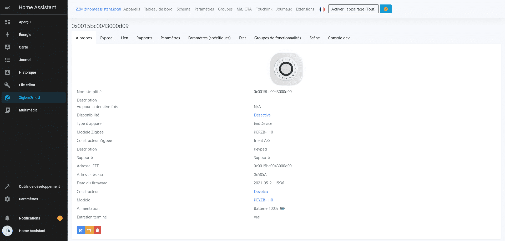Image resolution: width=505 pixels, height=241 pixels.
Task: Open the Journal list icon
Action: 7,60
